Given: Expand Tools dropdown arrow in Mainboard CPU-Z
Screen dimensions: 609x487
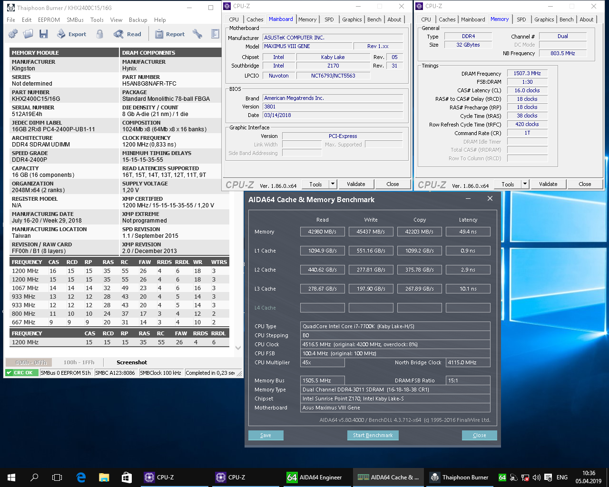Looking at the screenshot, I should click(333, 184).
